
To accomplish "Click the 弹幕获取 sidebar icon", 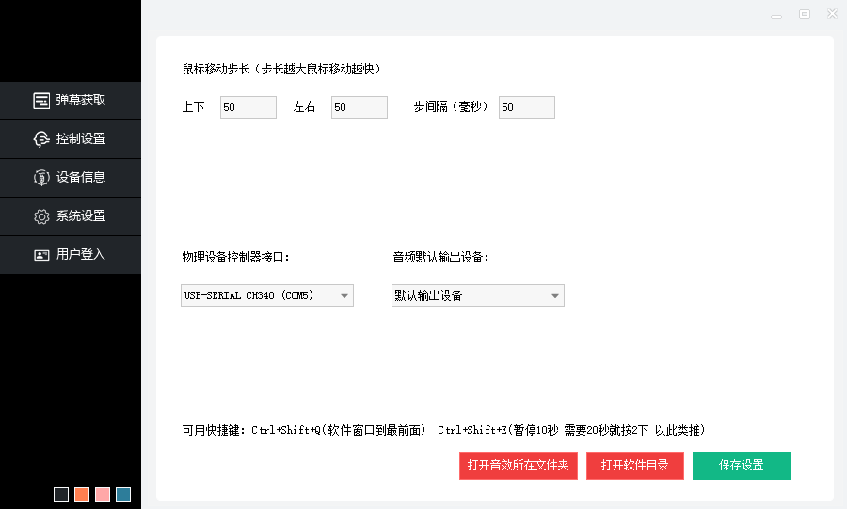I will pyautogui.click(x=41, y=101).
